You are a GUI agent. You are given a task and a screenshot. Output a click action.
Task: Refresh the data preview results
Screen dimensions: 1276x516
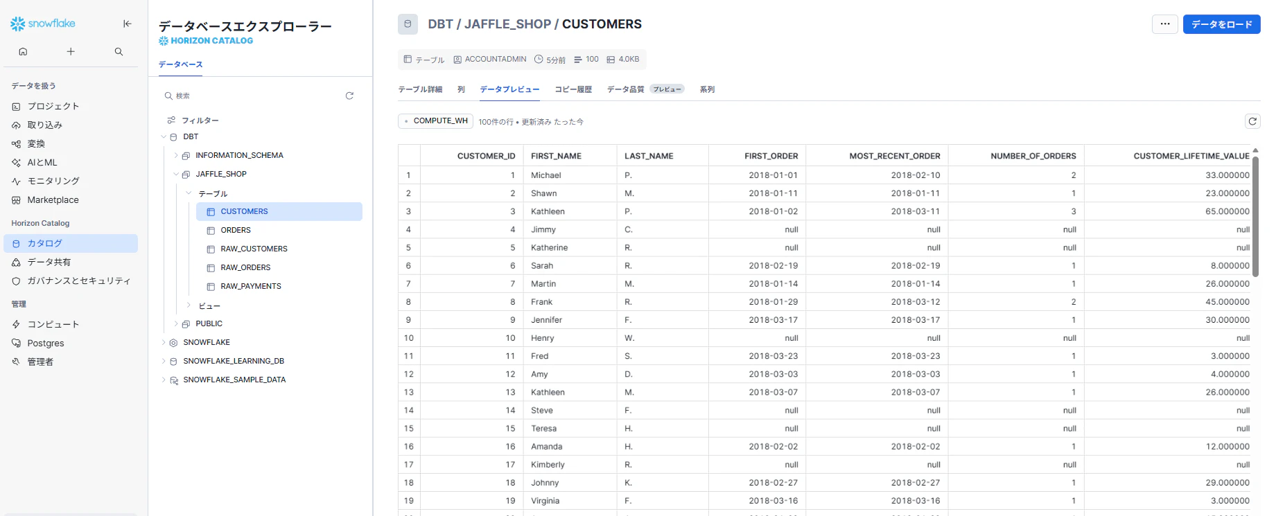pos(1252,121)
